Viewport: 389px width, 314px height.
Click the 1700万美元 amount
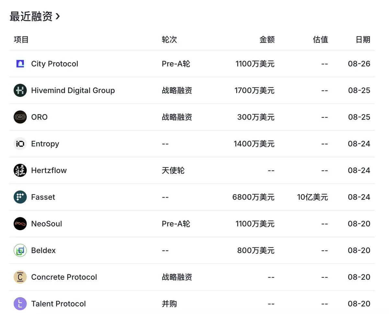pos(254,91)
